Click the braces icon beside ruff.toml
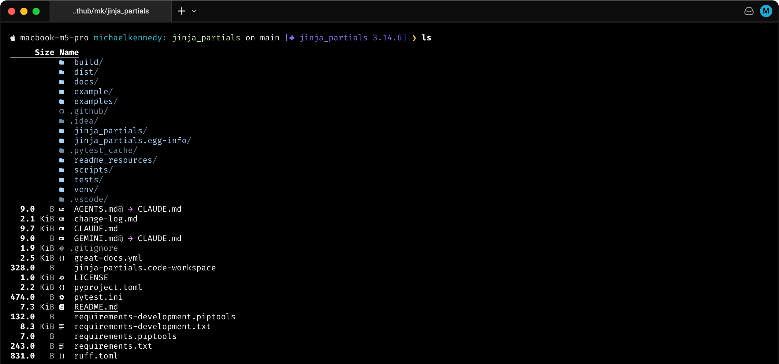The height and width of the screenshot is (364, 779). pos(62,356)
